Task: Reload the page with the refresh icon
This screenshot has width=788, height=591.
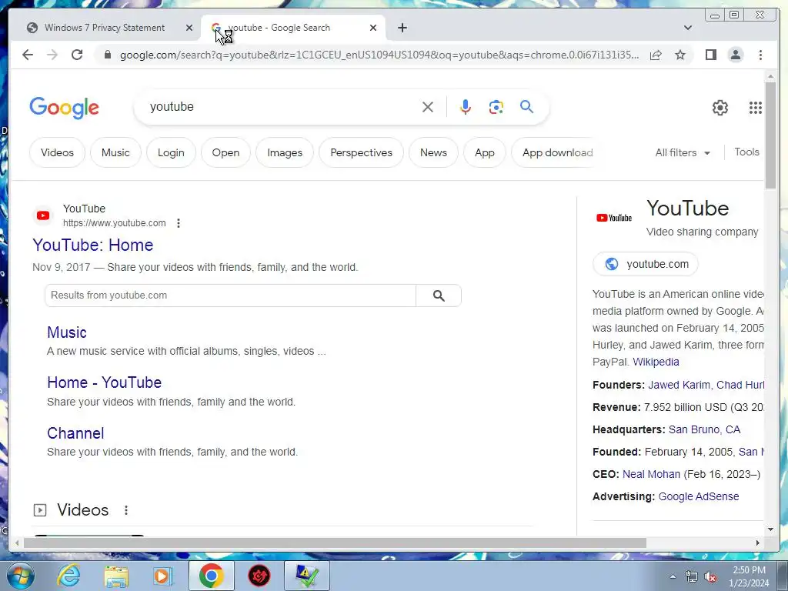Action: 77,55
